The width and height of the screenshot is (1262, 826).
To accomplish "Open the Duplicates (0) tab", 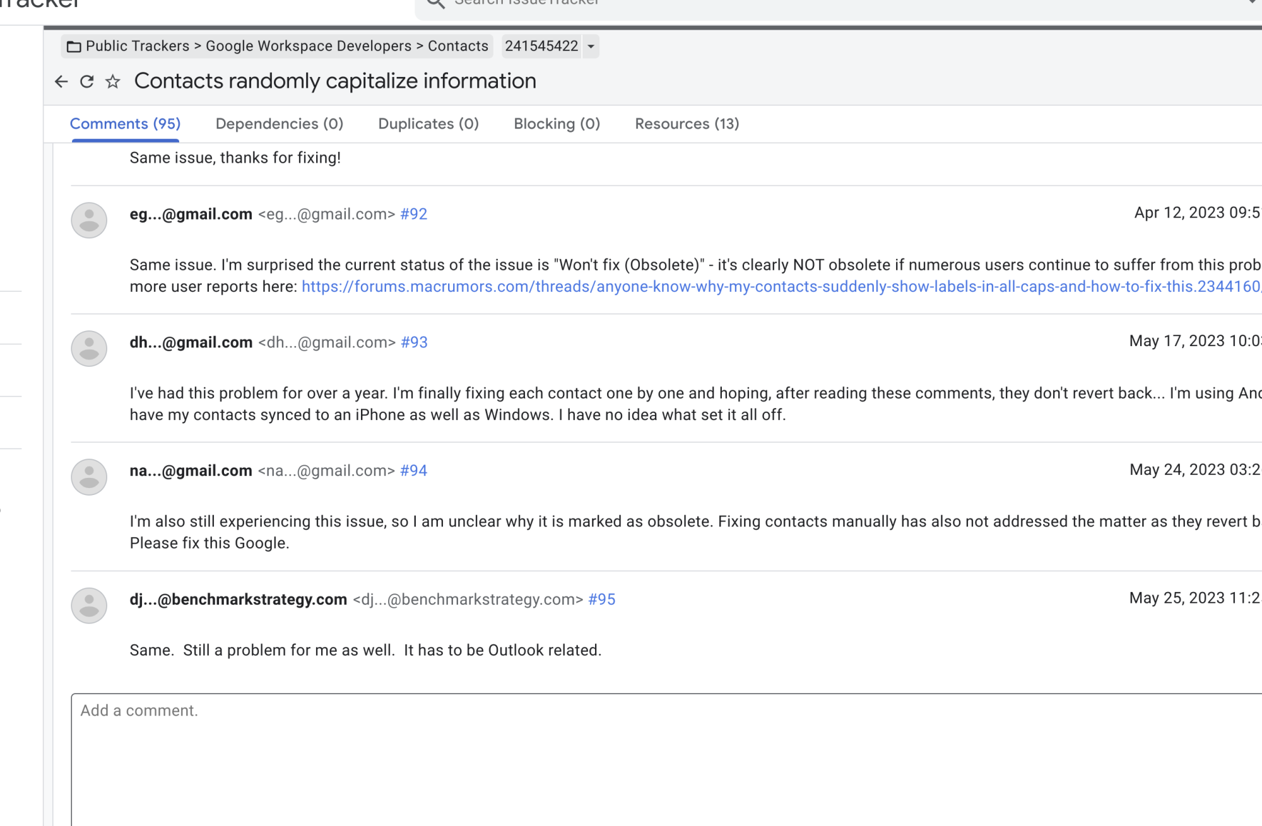I will pos(428,124).
